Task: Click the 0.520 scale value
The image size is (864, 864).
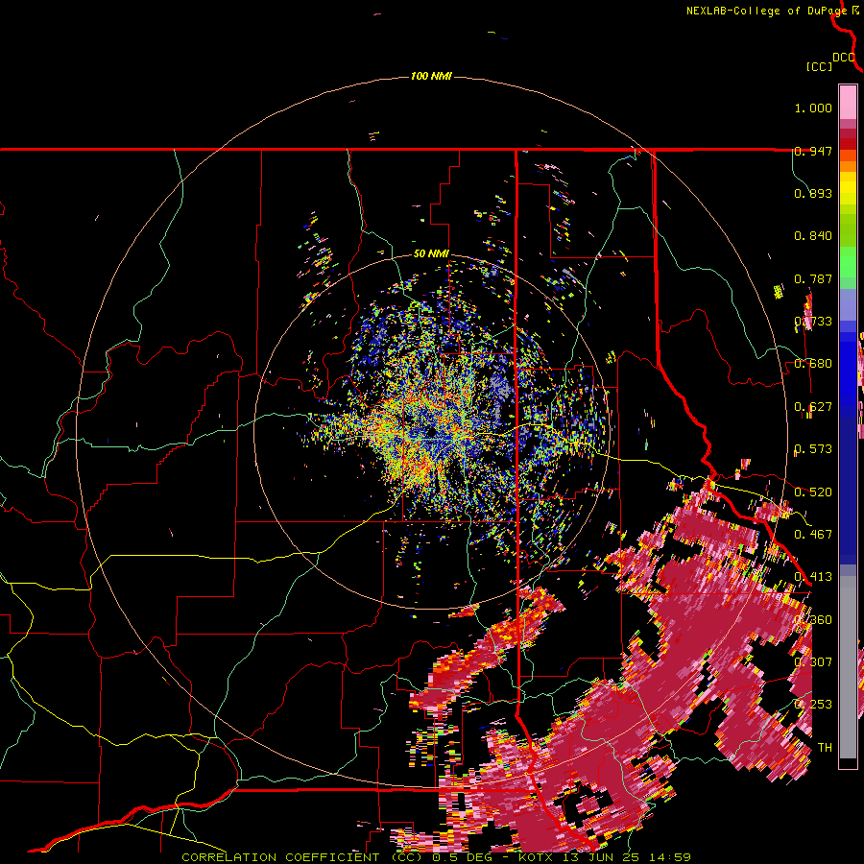Action: point(813,492)
